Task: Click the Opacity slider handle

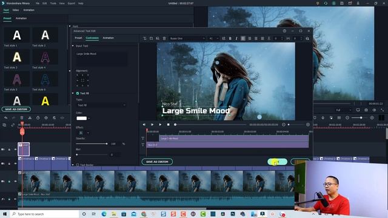Action: click(x=107, y=144)
